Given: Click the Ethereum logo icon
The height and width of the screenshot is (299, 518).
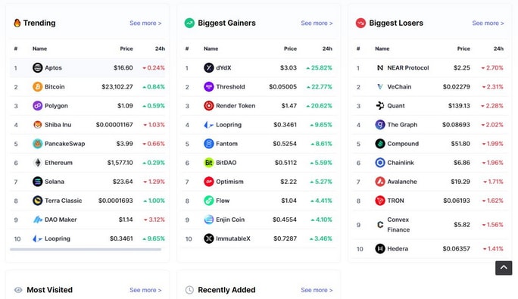Looking at the screenshot, I should (x=37, y=163).
